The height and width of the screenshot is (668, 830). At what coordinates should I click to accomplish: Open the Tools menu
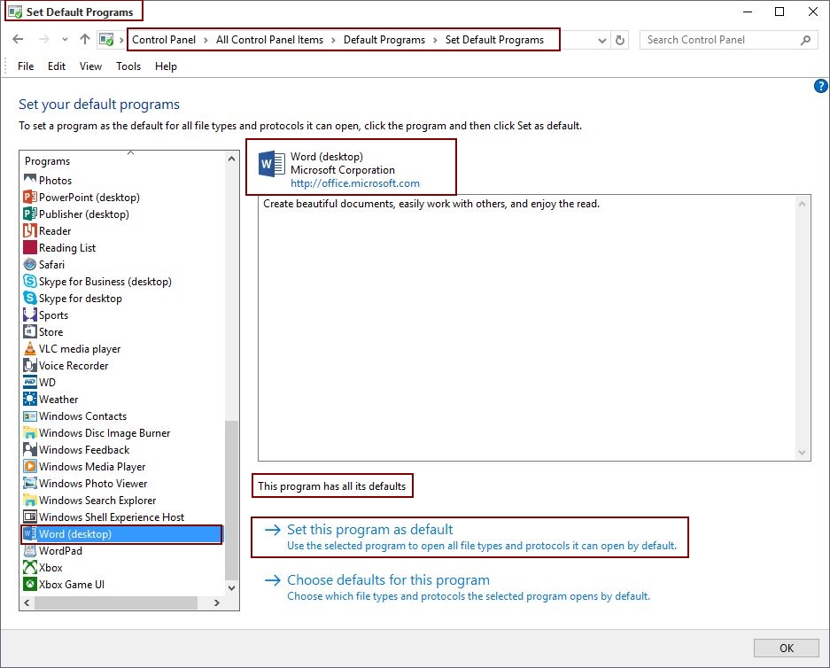click(128, 66)
